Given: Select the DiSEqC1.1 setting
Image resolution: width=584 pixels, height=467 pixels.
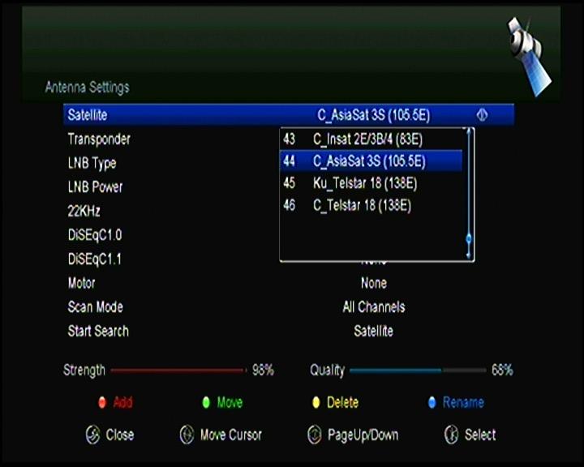Looking at the screenshot, I should pyautogui.click(x=95, y=259).
